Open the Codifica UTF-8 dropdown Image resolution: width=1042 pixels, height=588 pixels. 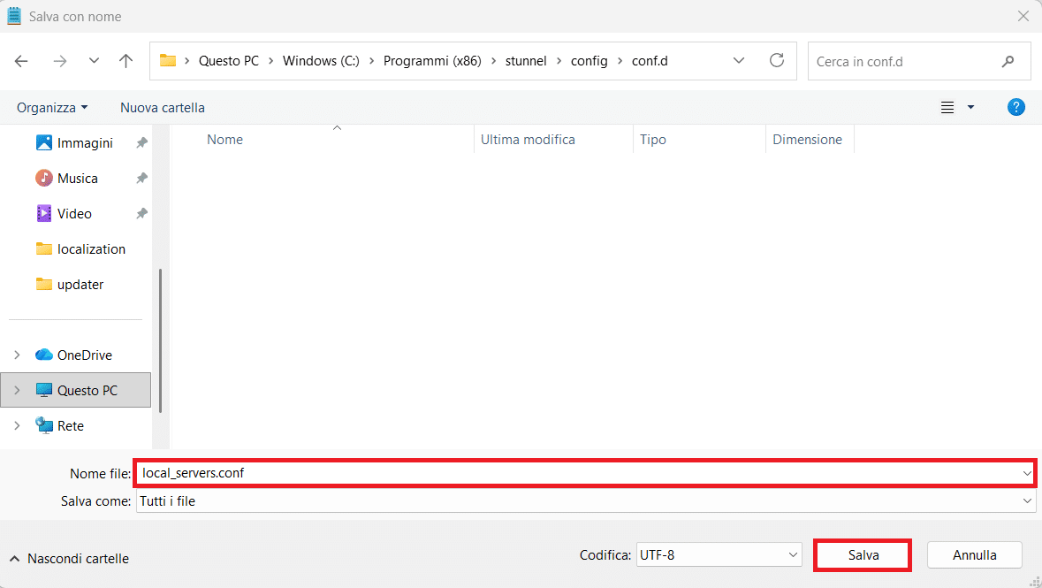point(718,555)
